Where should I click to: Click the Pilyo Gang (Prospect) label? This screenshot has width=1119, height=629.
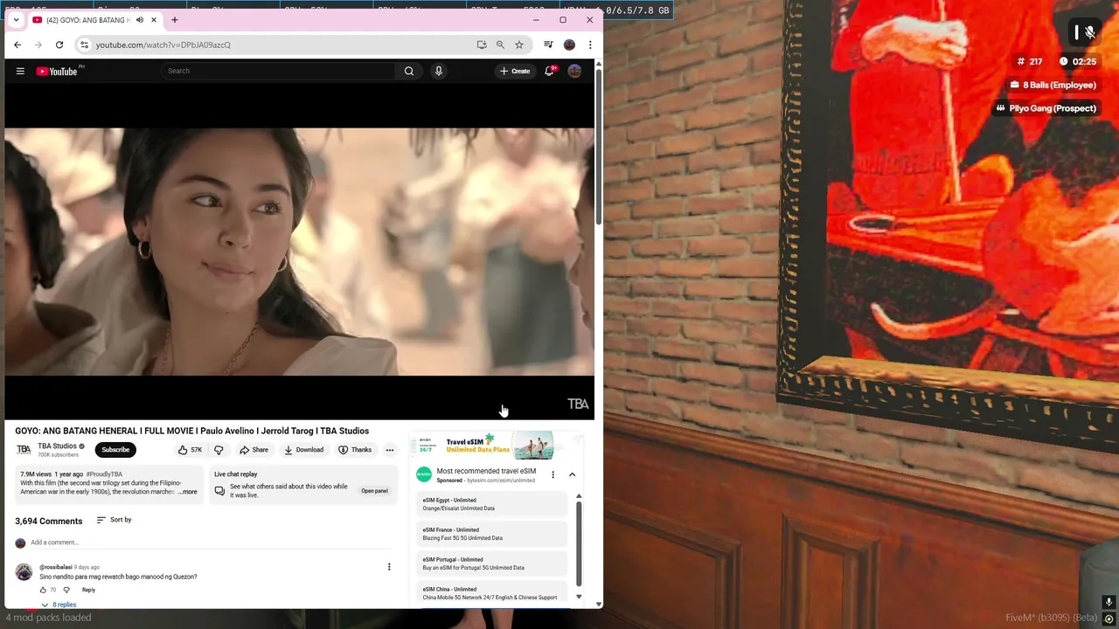tap(1046, 108)
